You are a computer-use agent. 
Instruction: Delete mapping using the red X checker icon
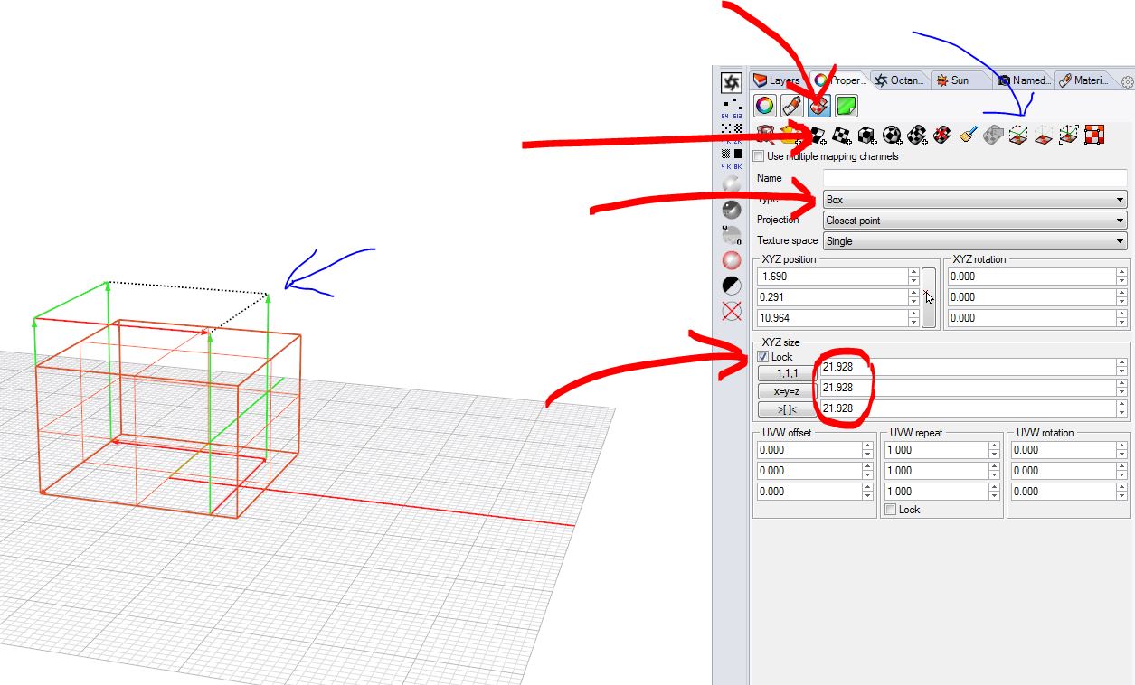coord(942,136)
